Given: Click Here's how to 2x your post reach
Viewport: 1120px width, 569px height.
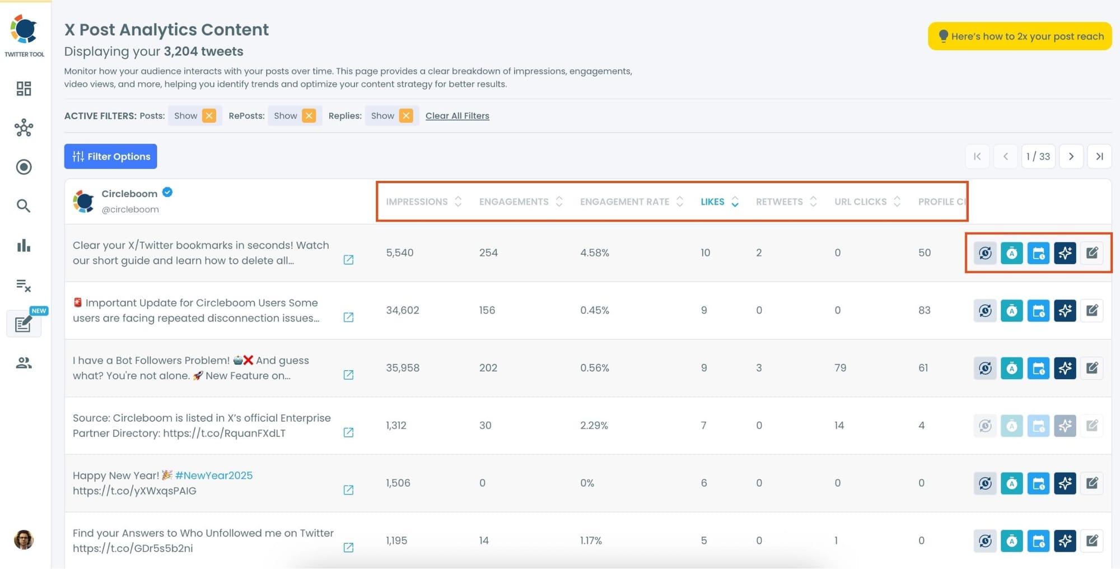Looking at the screenshot, I should (1019, 36).
